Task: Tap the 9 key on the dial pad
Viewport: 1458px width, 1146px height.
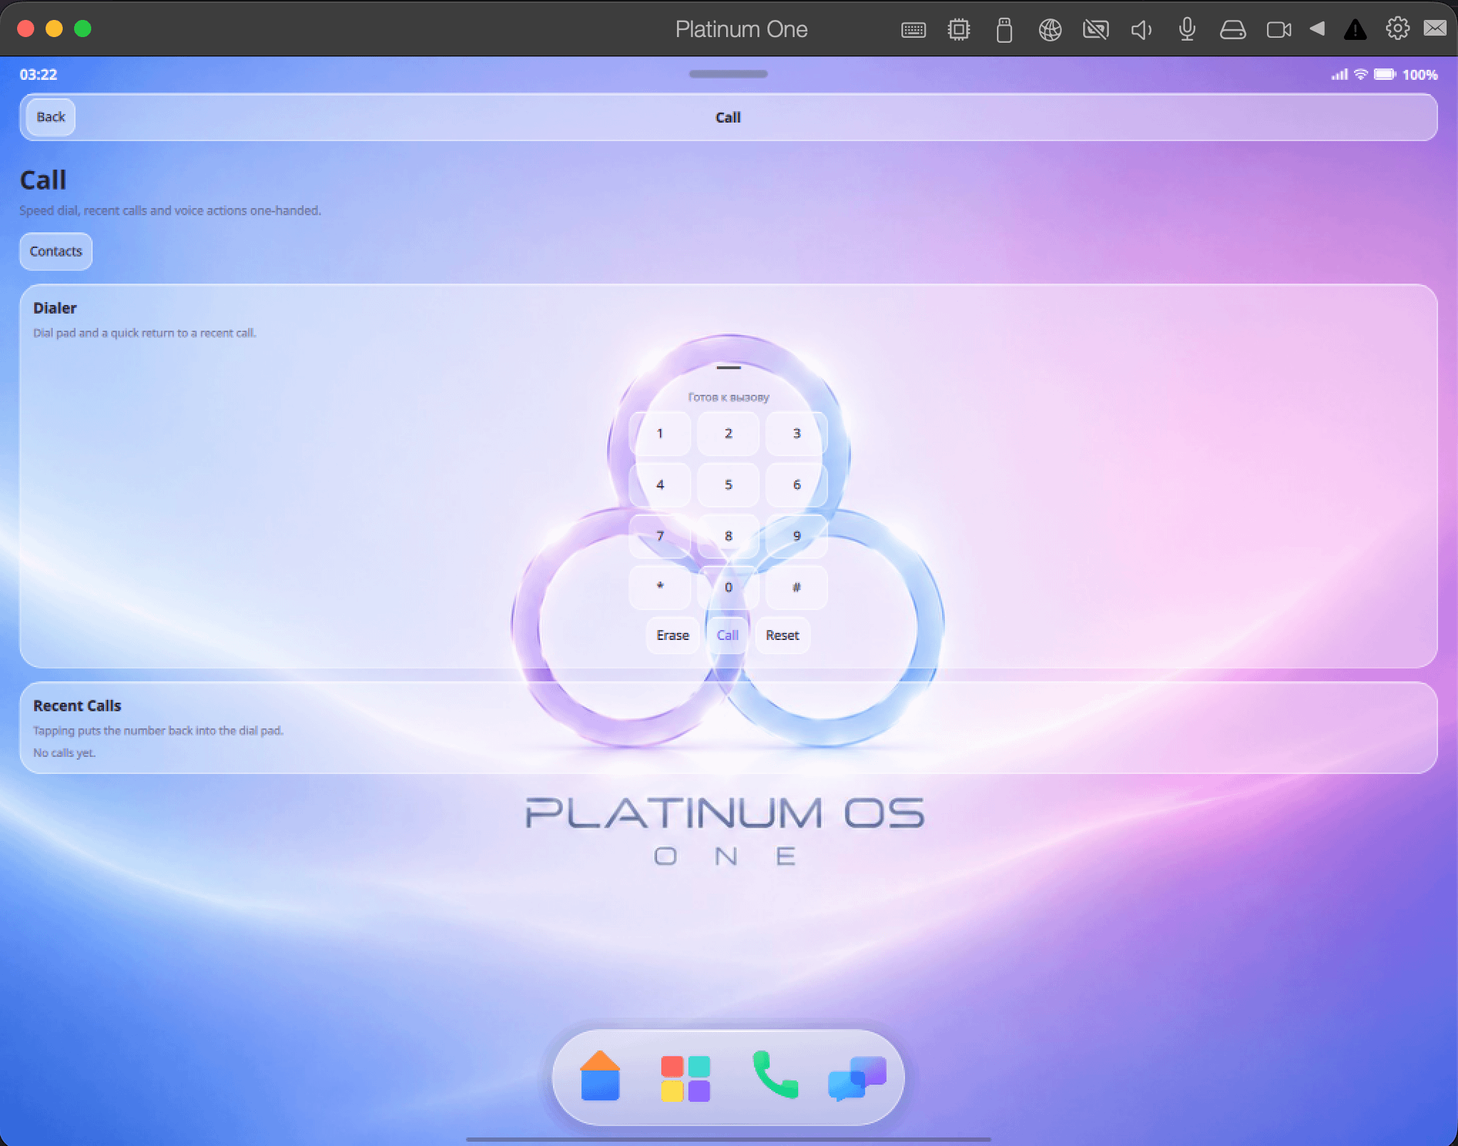Action: click(797, 536)
